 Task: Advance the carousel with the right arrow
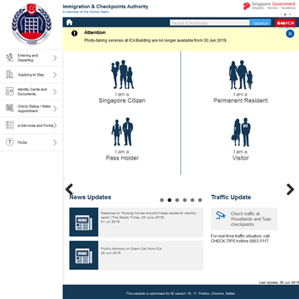click(290, 189)
